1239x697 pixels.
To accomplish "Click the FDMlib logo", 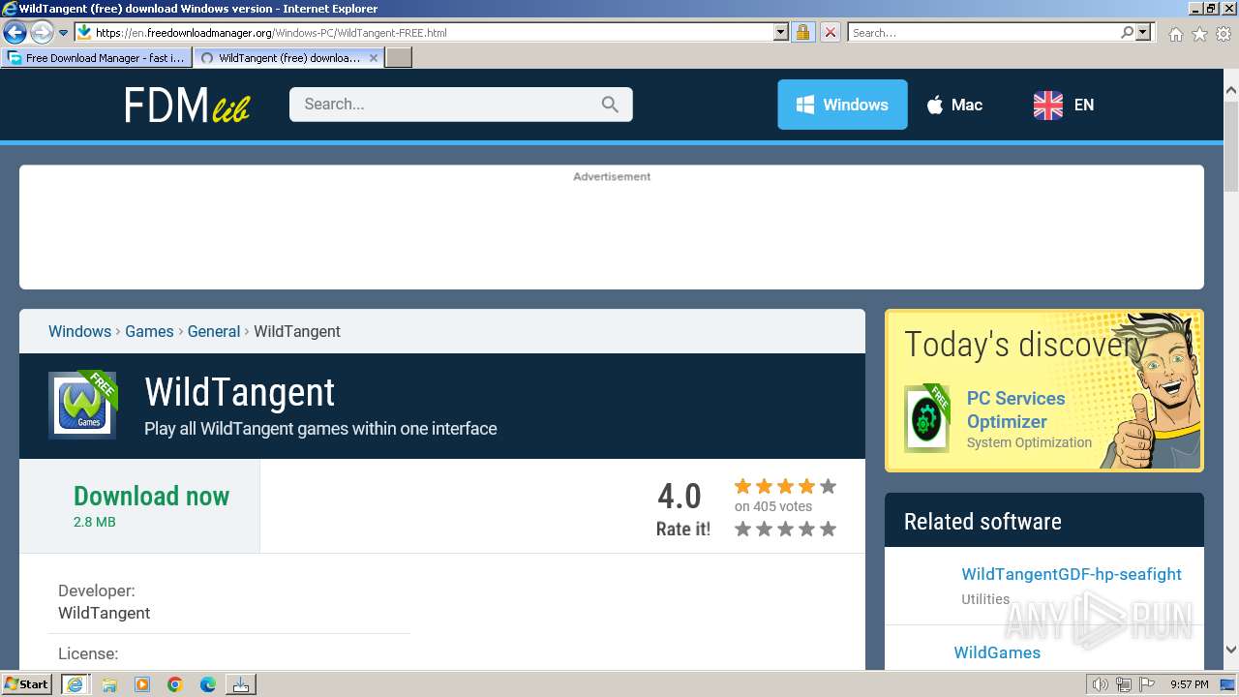I will pos(187,106).
